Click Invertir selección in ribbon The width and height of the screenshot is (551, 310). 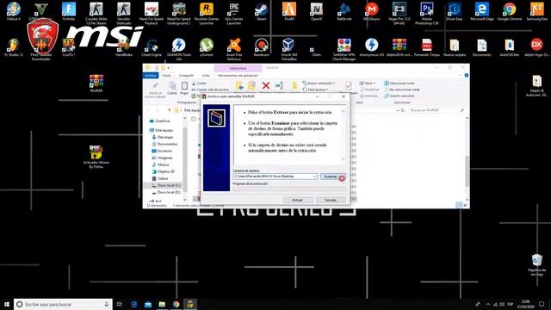click(399, 96)
